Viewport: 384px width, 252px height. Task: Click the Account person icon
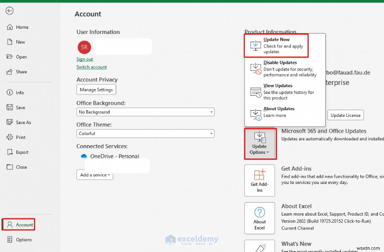10,225
